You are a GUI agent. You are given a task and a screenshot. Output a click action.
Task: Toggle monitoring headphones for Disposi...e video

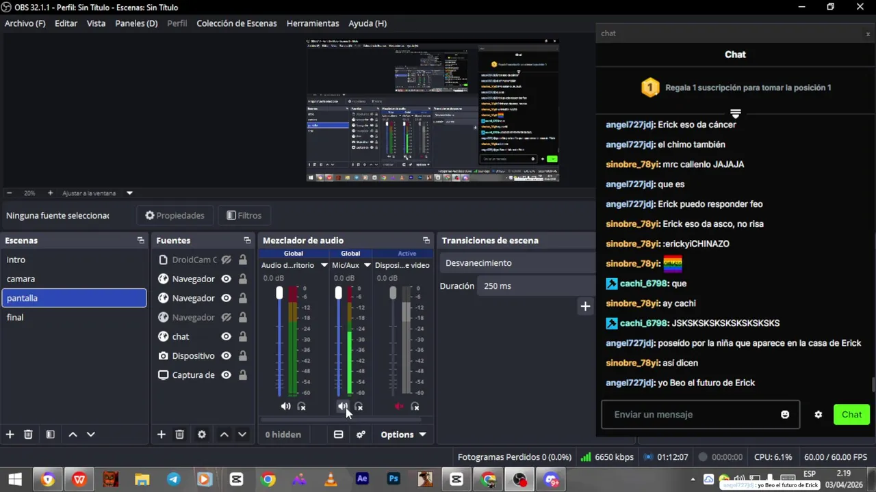415,407
